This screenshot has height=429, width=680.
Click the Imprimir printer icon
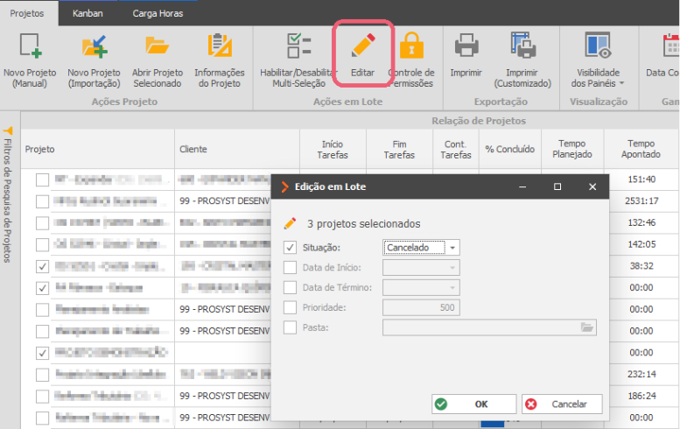(466, 46)
